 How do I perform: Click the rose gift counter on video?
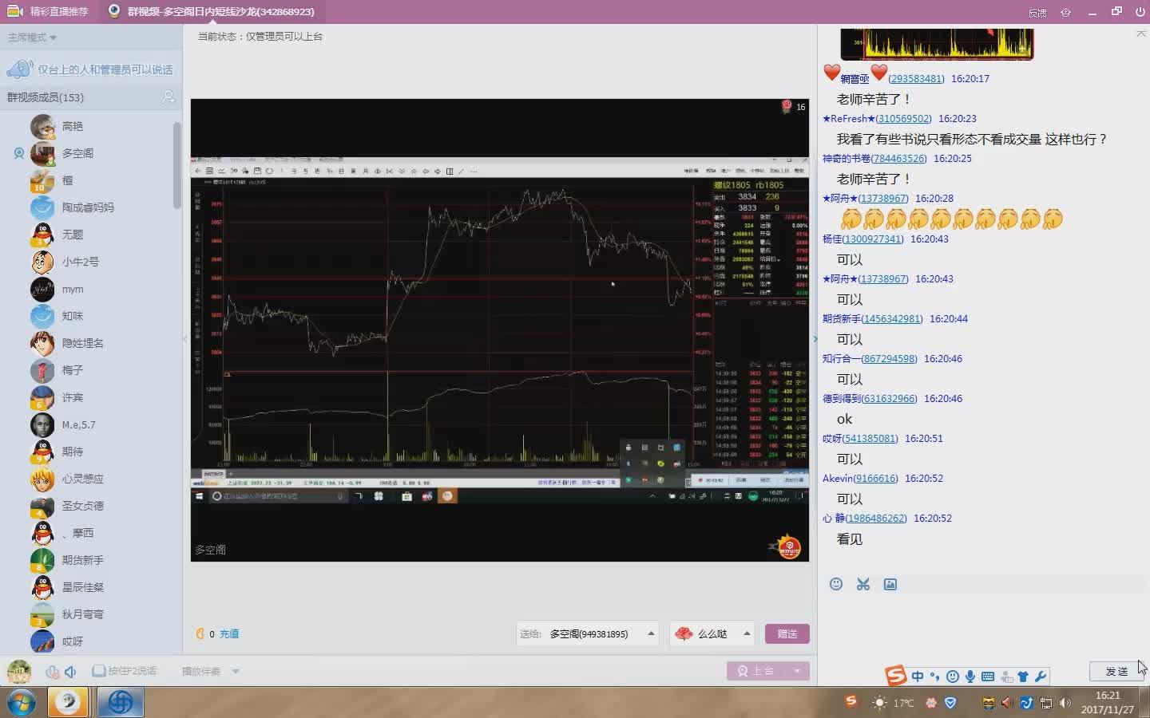click(793, 107)
